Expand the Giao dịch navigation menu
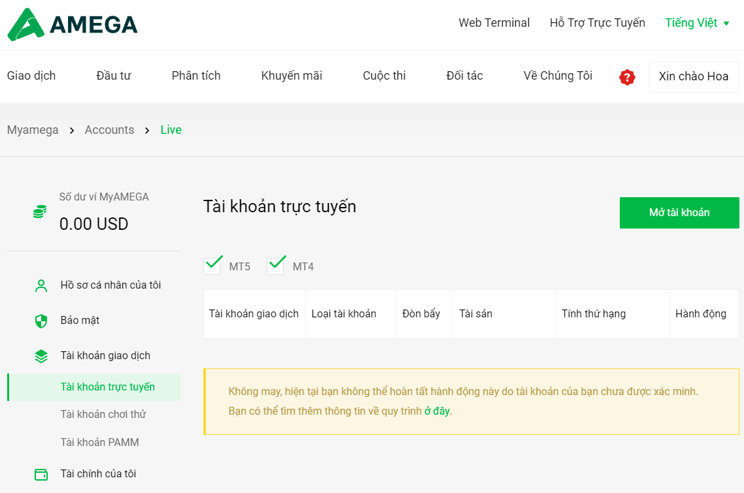744x493 pixels. [31, 76]
